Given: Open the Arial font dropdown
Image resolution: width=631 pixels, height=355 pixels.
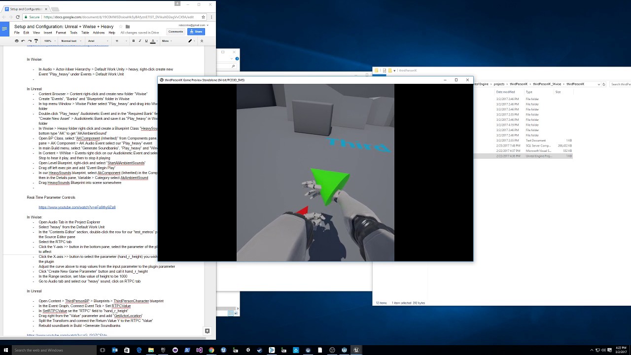Looking at the screenshot, I should tap(99, 41).
